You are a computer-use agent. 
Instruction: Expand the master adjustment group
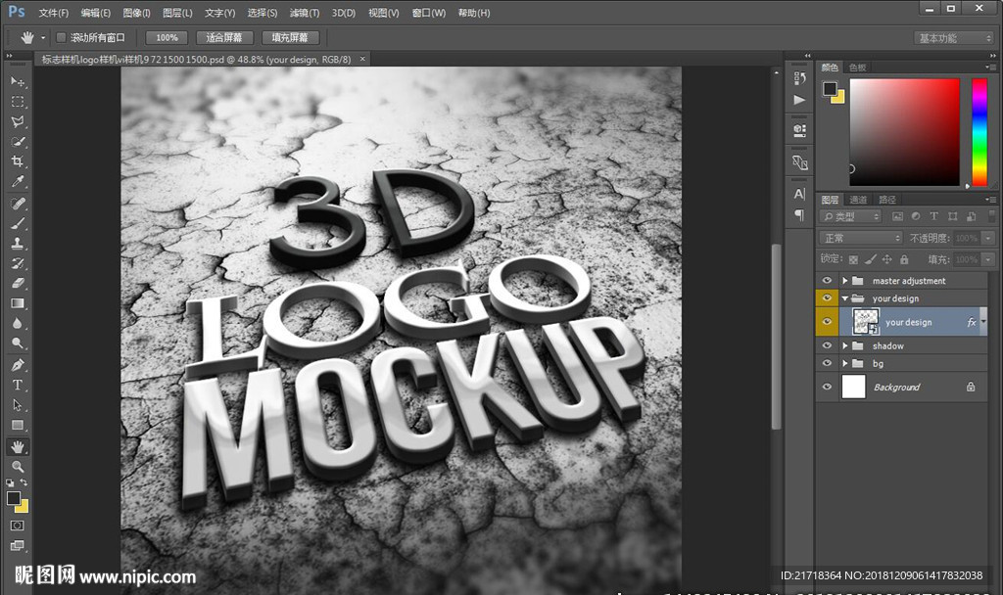point(844,281)
